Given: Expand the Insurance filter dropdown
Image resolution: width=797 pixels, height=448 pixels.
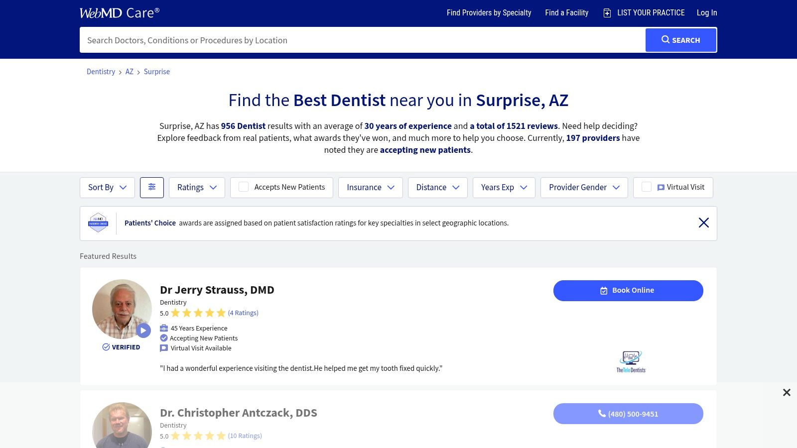Looking at the screenshot, I should point(370,188).
